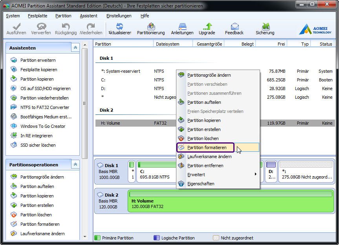Select the C: partition row in list
This screenshot has height=245, width=339.
pos(215,80)
